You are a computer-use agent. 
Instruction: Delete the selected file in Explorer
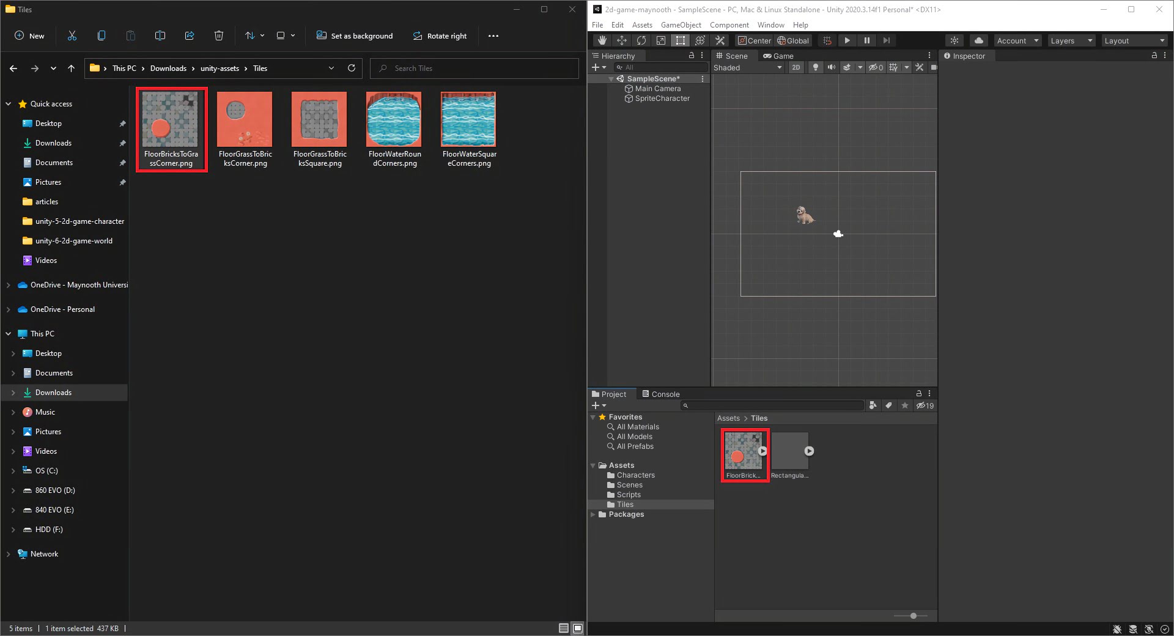[x=219, y=35]
